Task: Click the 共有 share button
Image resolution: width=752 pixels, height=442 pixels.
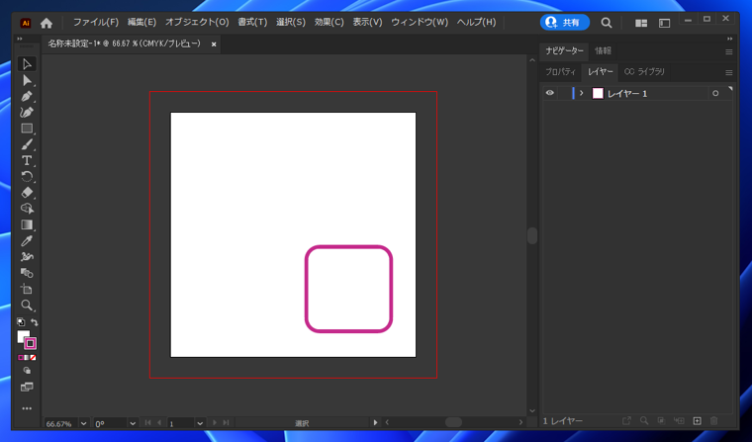Action: 564,22
